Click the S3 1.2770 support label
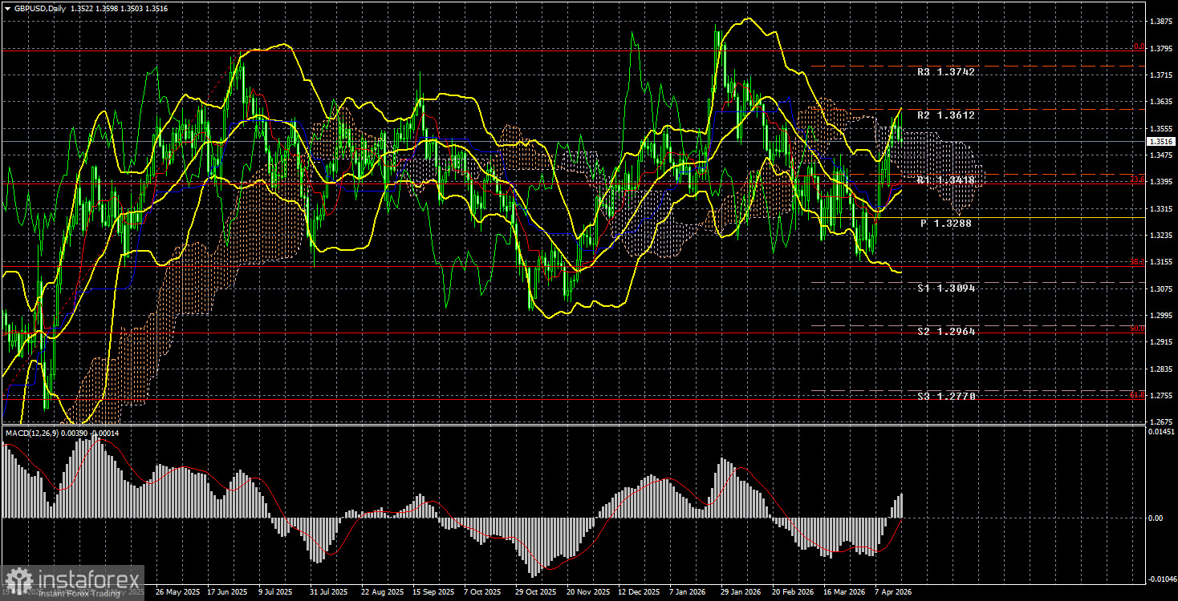 coord(945,397)
